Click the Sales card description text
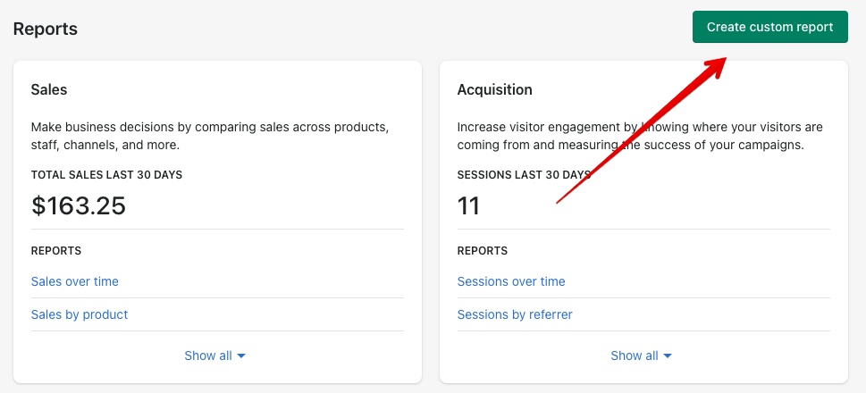Viewport: 866px width, 393px height. click(x=210, y=136)
